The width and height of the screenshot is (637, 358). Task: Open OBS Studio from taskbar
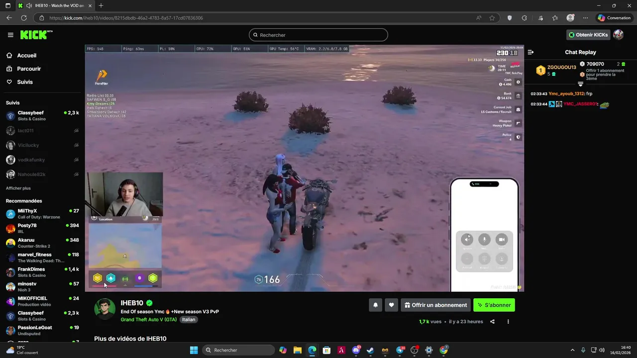tap(415, 350)
